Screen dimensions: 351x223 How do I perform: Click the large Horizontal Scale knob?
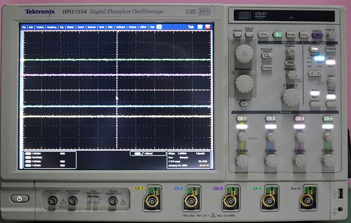coord(291,97)
